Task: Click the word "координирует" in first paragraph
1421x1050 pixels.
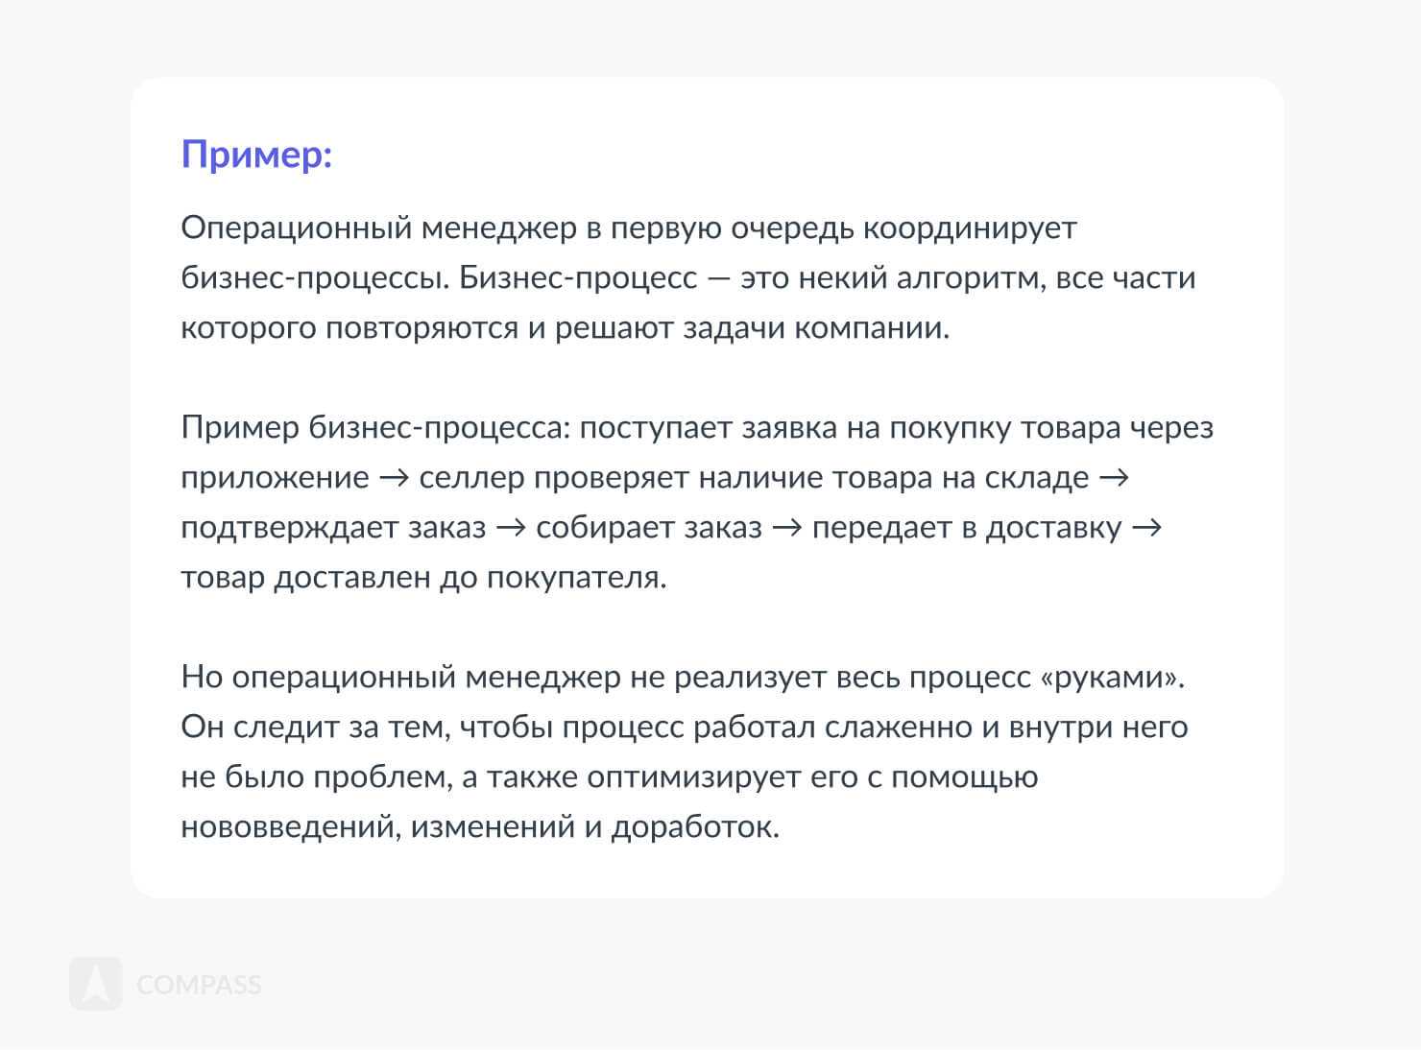Action: coord(970,228)
